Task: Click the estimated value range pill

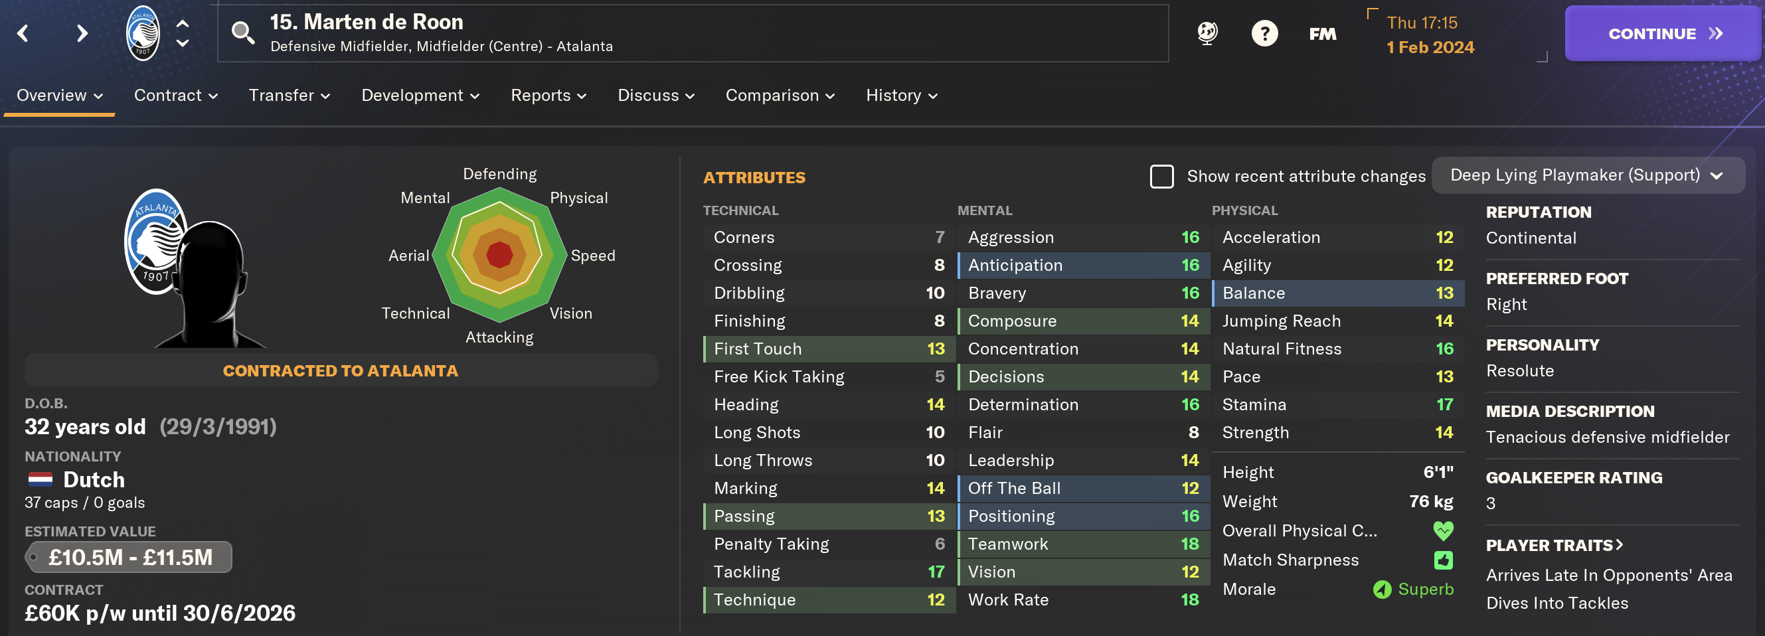Action: (x=129, y=557)
